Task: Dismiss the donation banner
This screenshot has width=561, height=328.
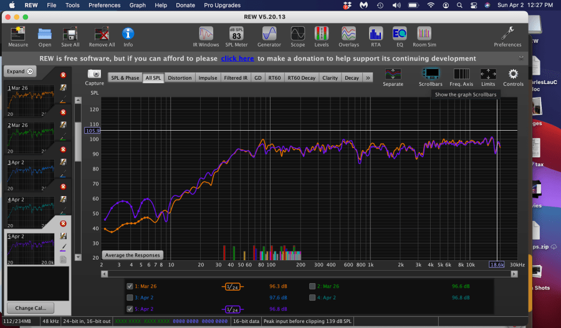Action: (521, 59)
